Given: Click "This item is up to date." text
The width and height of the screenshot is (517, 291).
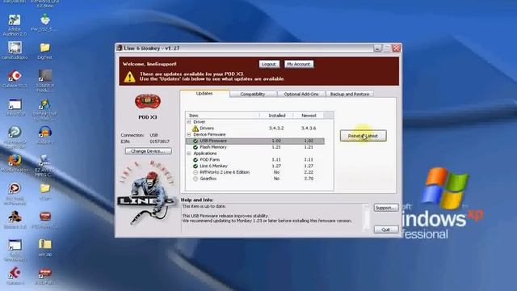Looking at the screenshot, I should [204, 206].
